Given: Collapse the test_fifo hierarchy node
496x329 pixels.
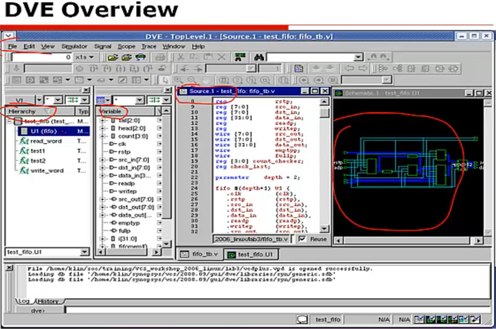Looking at the screenshot, I should [9, 121].
